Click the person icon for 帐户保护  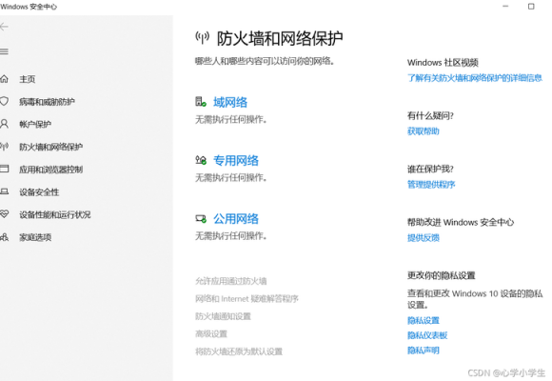[4, 124]
